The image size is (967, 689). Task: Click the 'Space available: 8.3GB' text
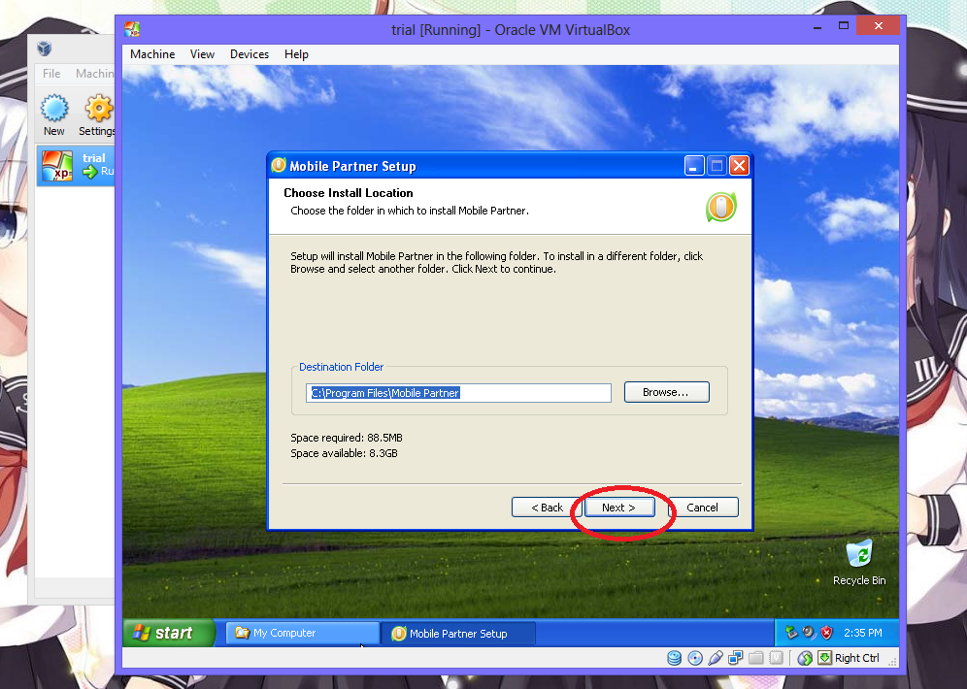[344, 453]
